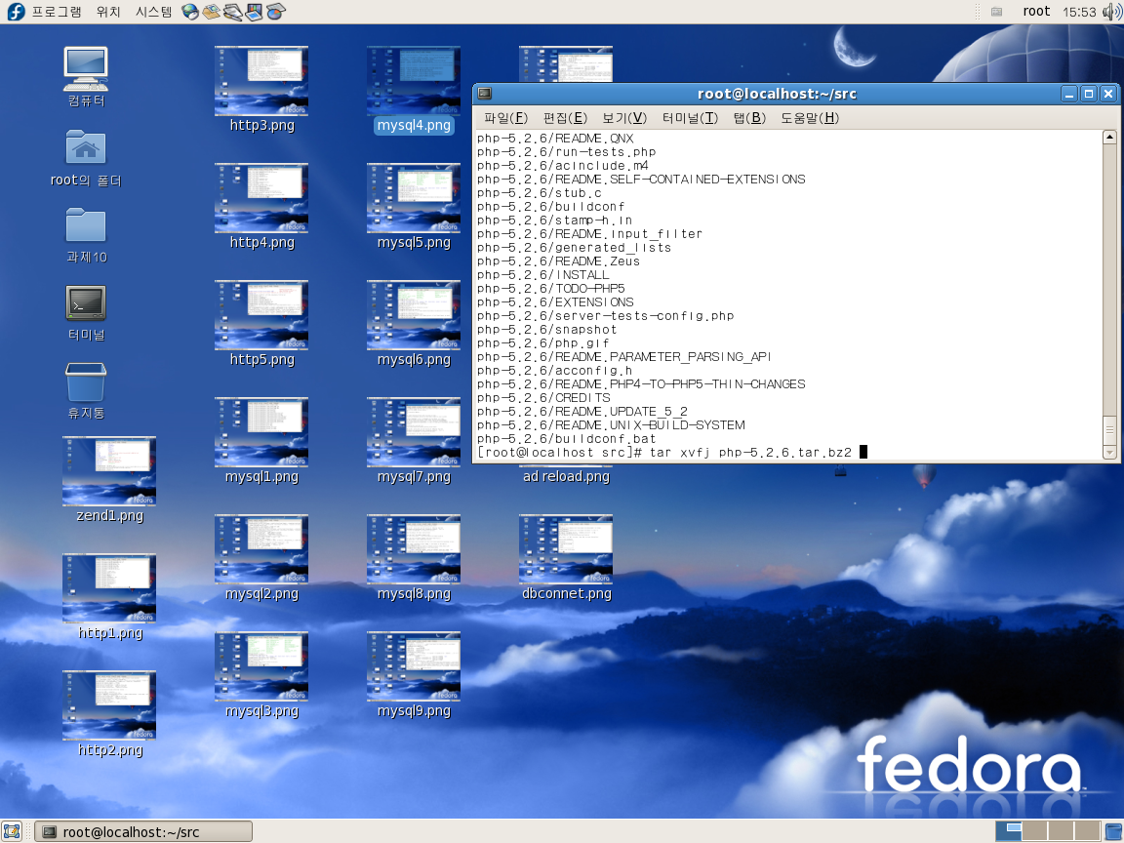Launch the spreadsheet app panel icon
Screen dimensions: 1124x843
(x=276, y=12)
